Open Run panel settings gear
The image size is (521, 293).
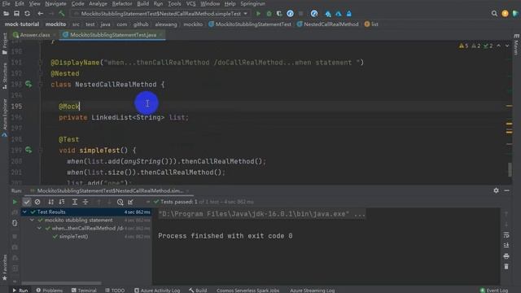(x=496, y=190)
